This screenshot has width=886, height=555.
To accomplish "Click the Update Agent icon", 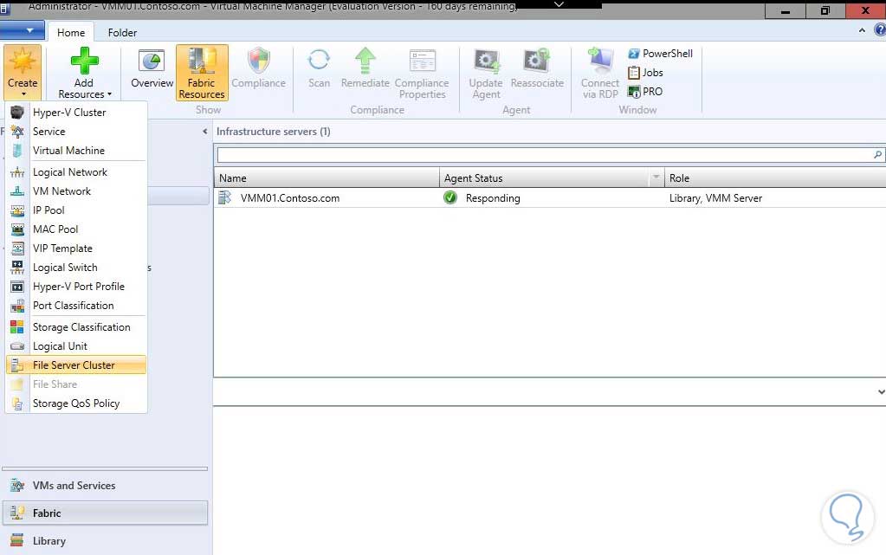I will [486, 61].
